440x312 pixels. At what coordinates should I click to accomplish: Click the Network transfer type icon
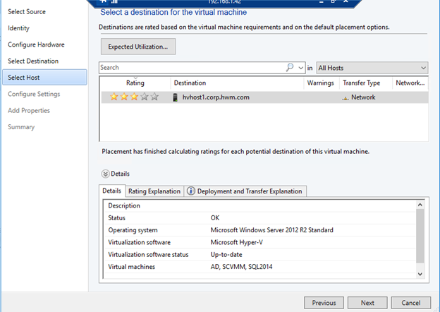346,98
